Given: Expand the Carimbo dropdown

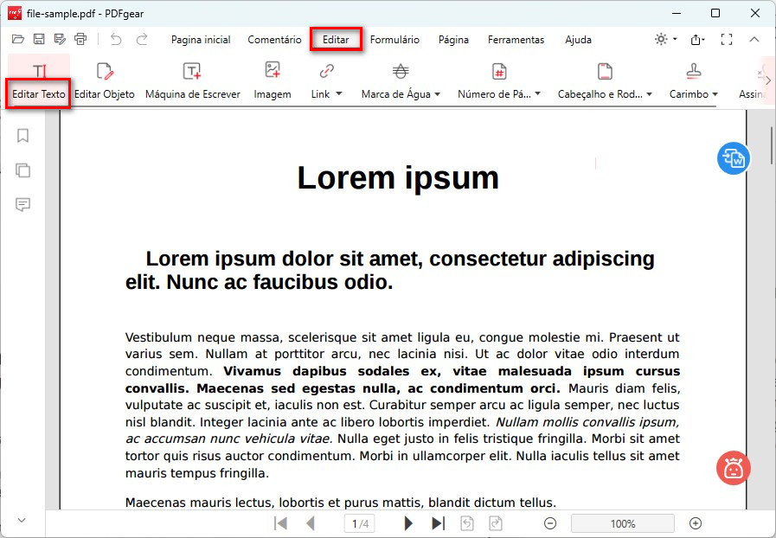Looking at the screenshot, I should pyautogui.click(x=715, y=94).
